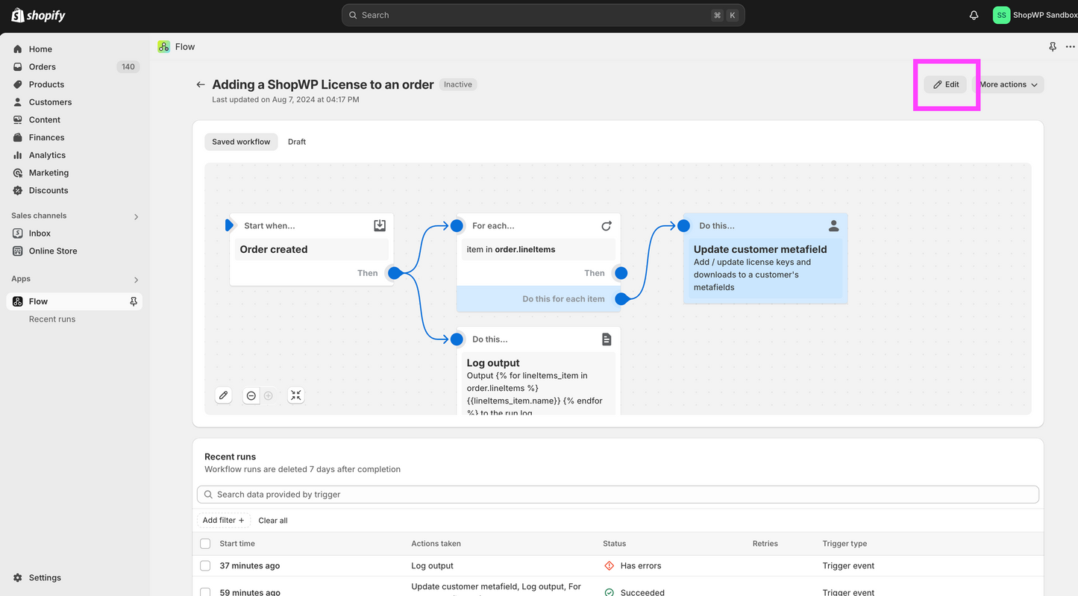1078x596 pixels.
Task: Click the Edit button
Action: 946,84
